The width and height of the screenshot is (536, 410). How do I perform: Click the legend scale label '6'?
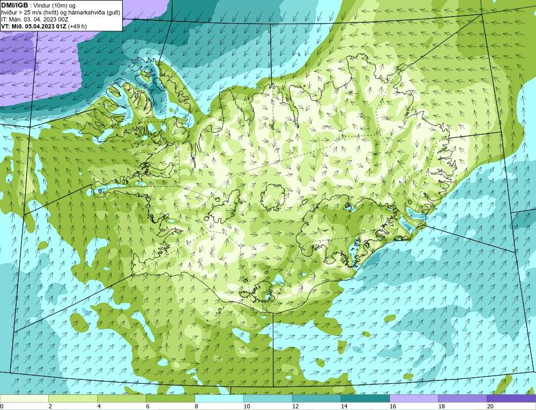click(148, 406)
